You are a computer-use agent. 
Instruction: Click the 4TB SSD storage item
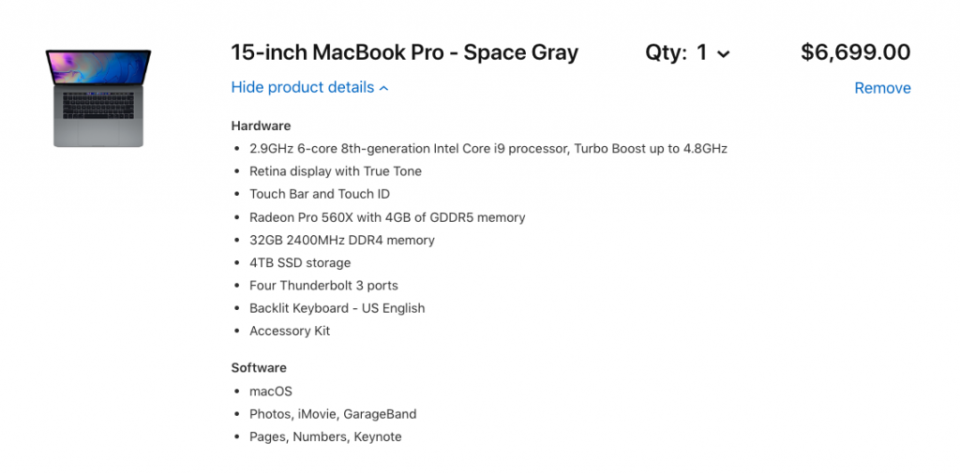[300, 263]
